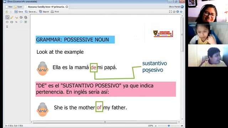The width and height of the screenshot is (228, 128).
Task: Click the zoom in large mountain icon
Action: point(182,126)
